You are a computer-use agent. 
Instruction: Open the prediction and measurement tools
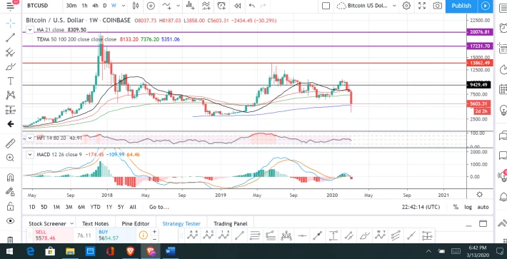10,110
